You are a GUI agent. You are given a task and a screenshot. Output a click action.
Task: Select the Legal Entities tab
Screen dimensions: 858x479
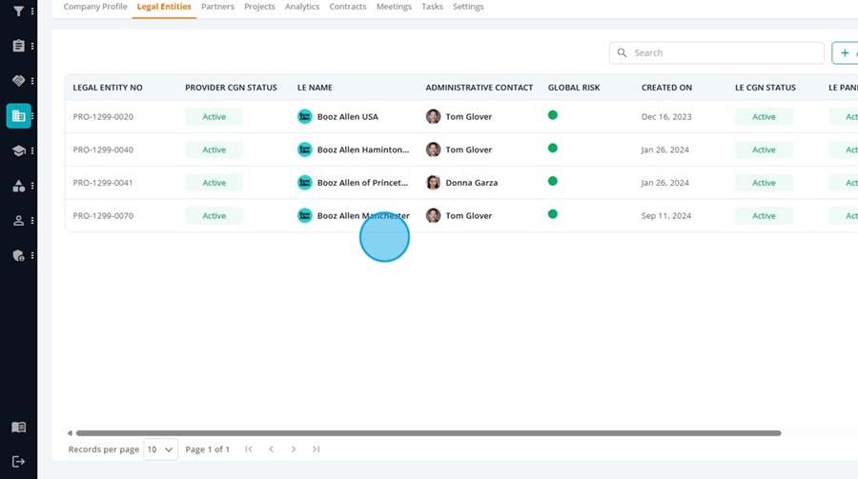point(164,7)
